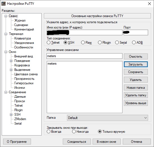
Task: Focus the host name or IP address field
Action: (84, 32)
